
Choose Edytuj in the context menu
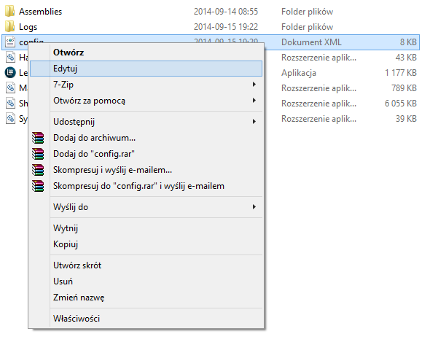tap(146, 69)
